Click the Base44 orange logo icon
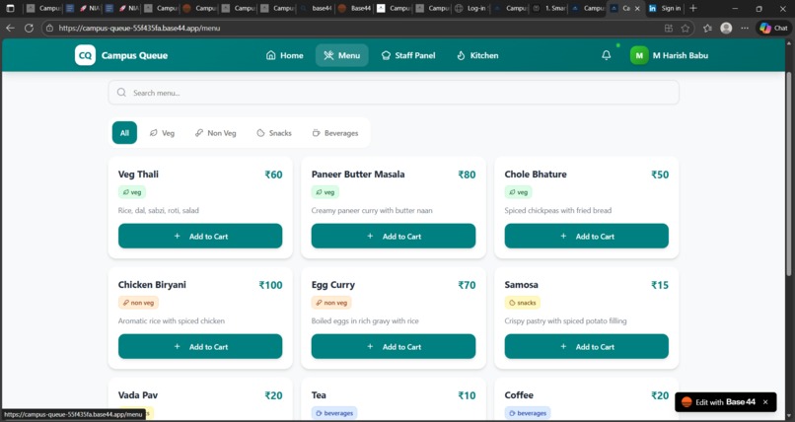The height and width of the screenshot is (422, 795). [687, 402]
